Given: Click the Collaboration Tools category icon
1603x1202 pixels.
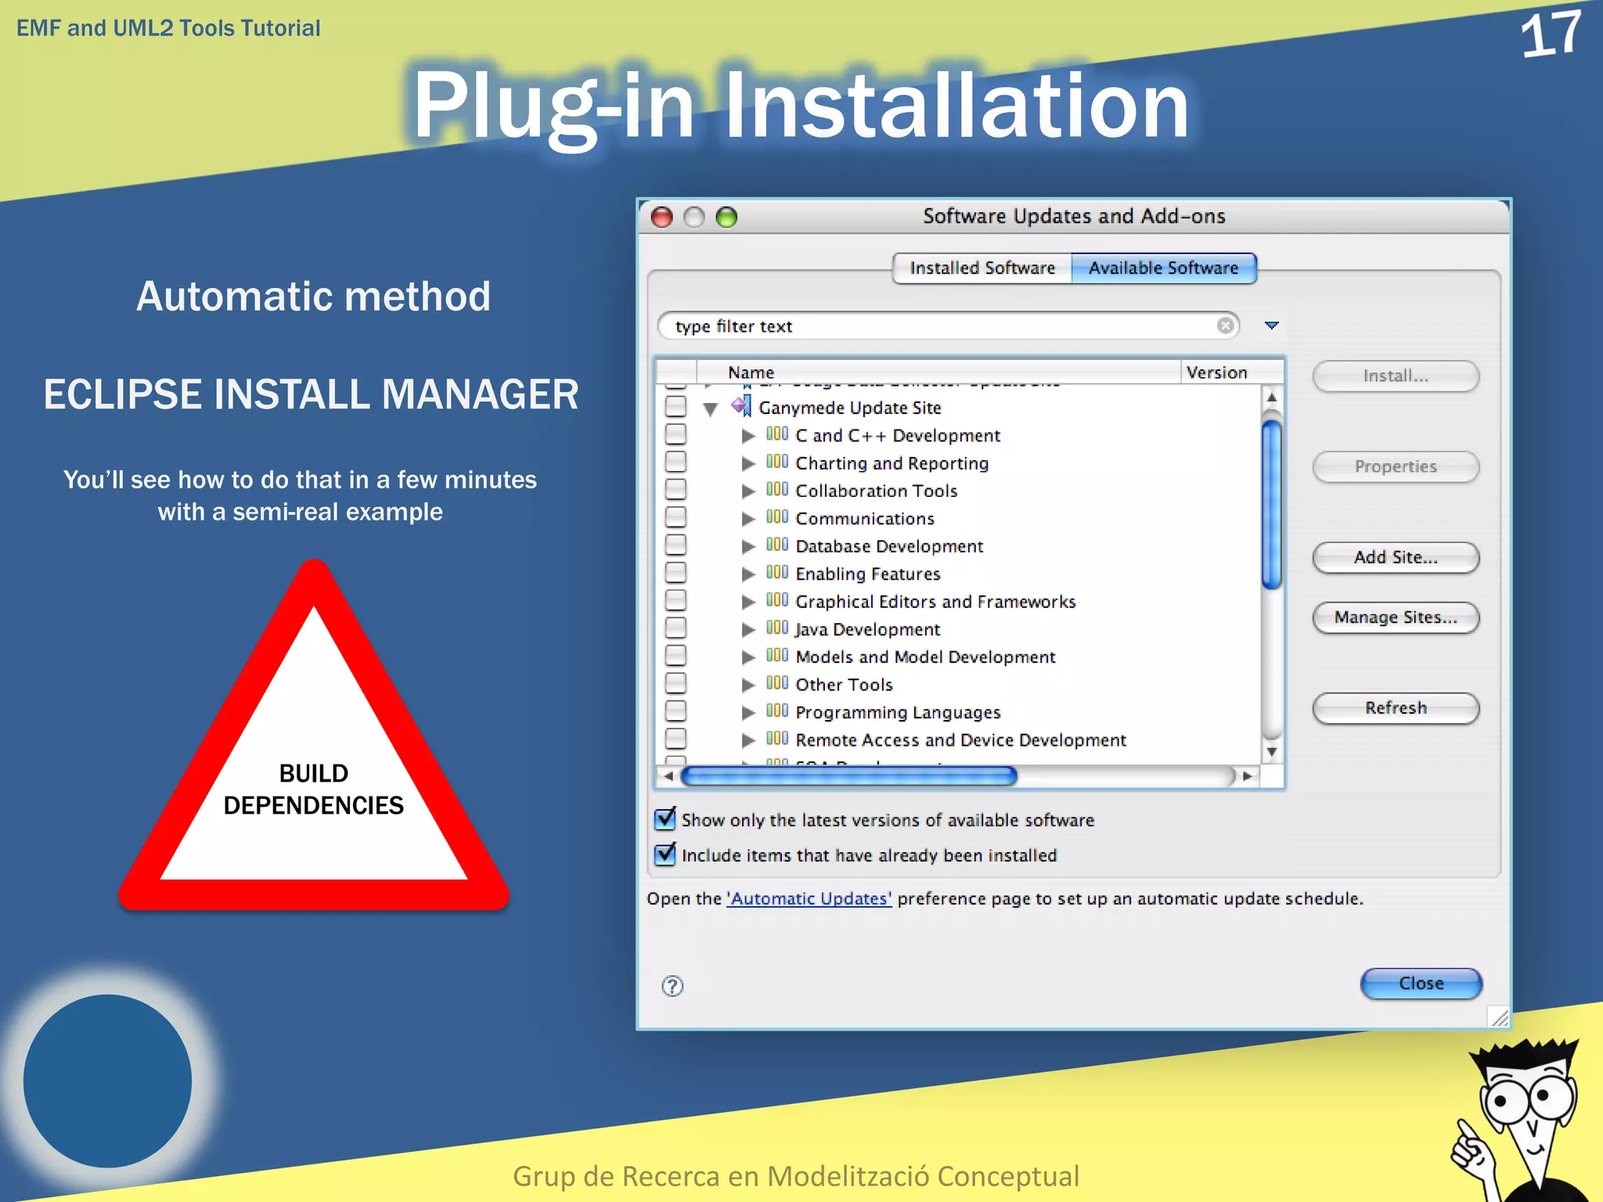Looking at the screenshot, I should click(776, 489).
